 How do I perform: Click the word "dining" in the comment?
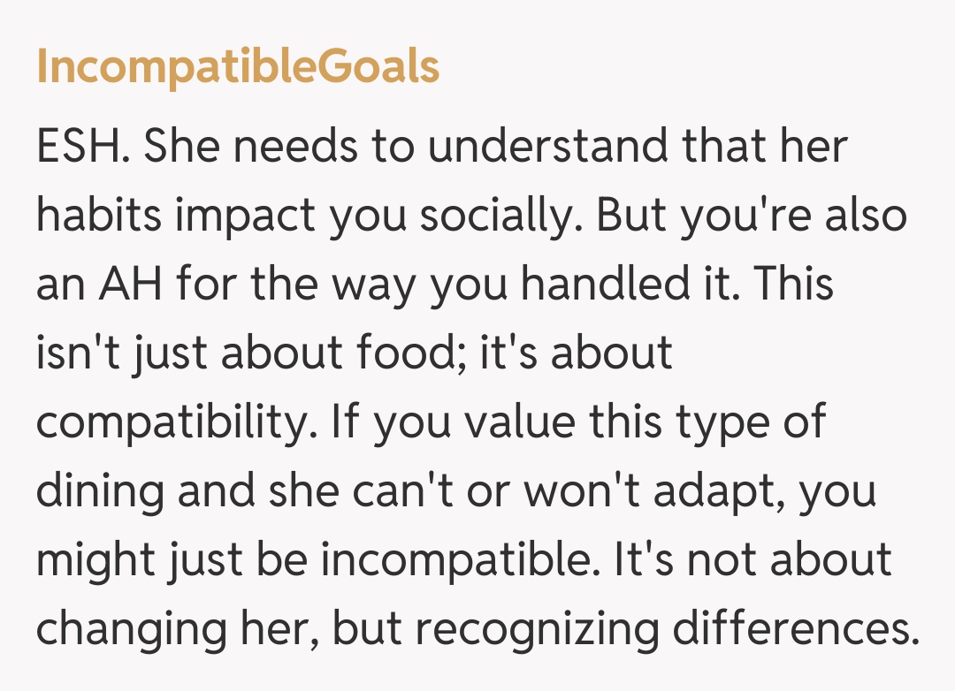click(98, 492)
